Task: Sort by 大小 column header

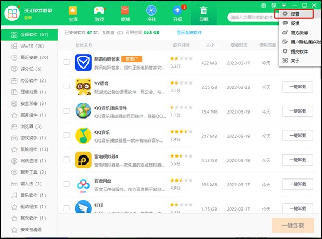Action: [x=210, y=45]
